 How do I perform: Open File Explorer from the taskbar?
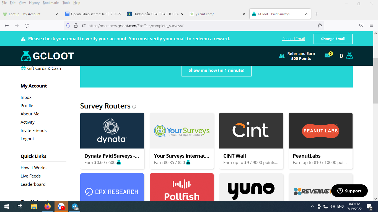click(34, 206)
